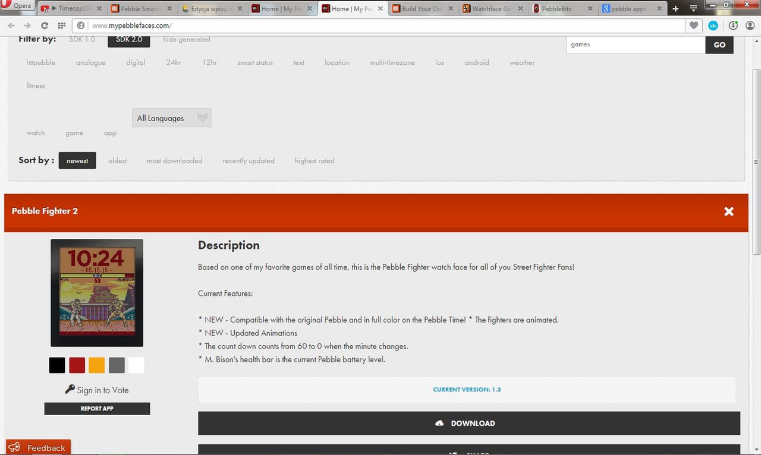Toggle the weather tag filter
The height and width of the screenshot is (455, 761).
tap(522, 62)
